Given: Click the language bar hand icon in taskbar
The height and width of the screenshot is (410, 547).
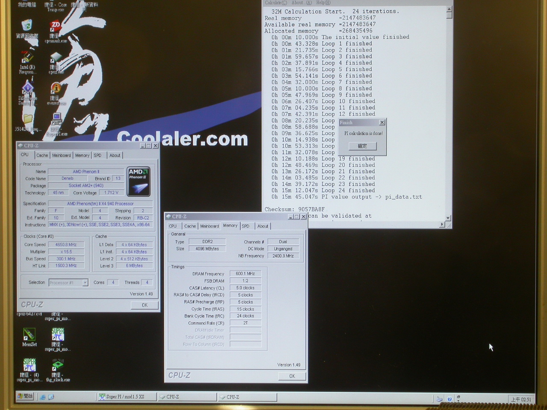Looking at the screenshot, I should 439,399.
